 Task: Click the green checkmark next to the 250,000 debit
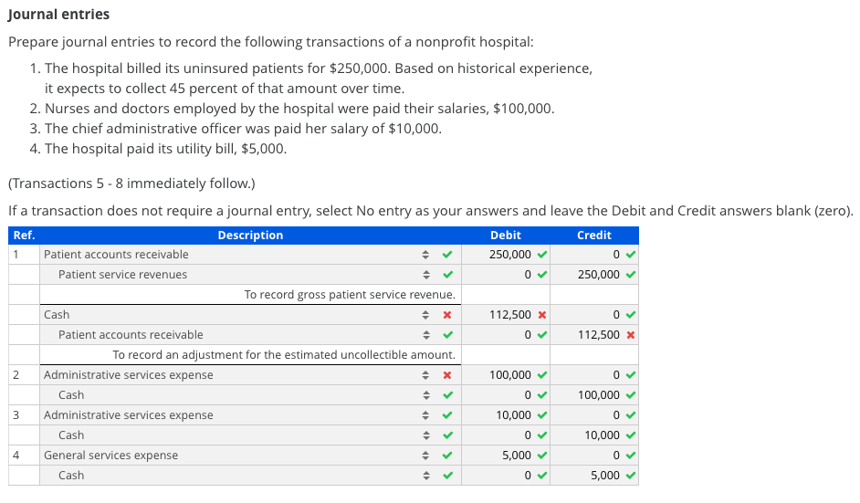[542, 255]
